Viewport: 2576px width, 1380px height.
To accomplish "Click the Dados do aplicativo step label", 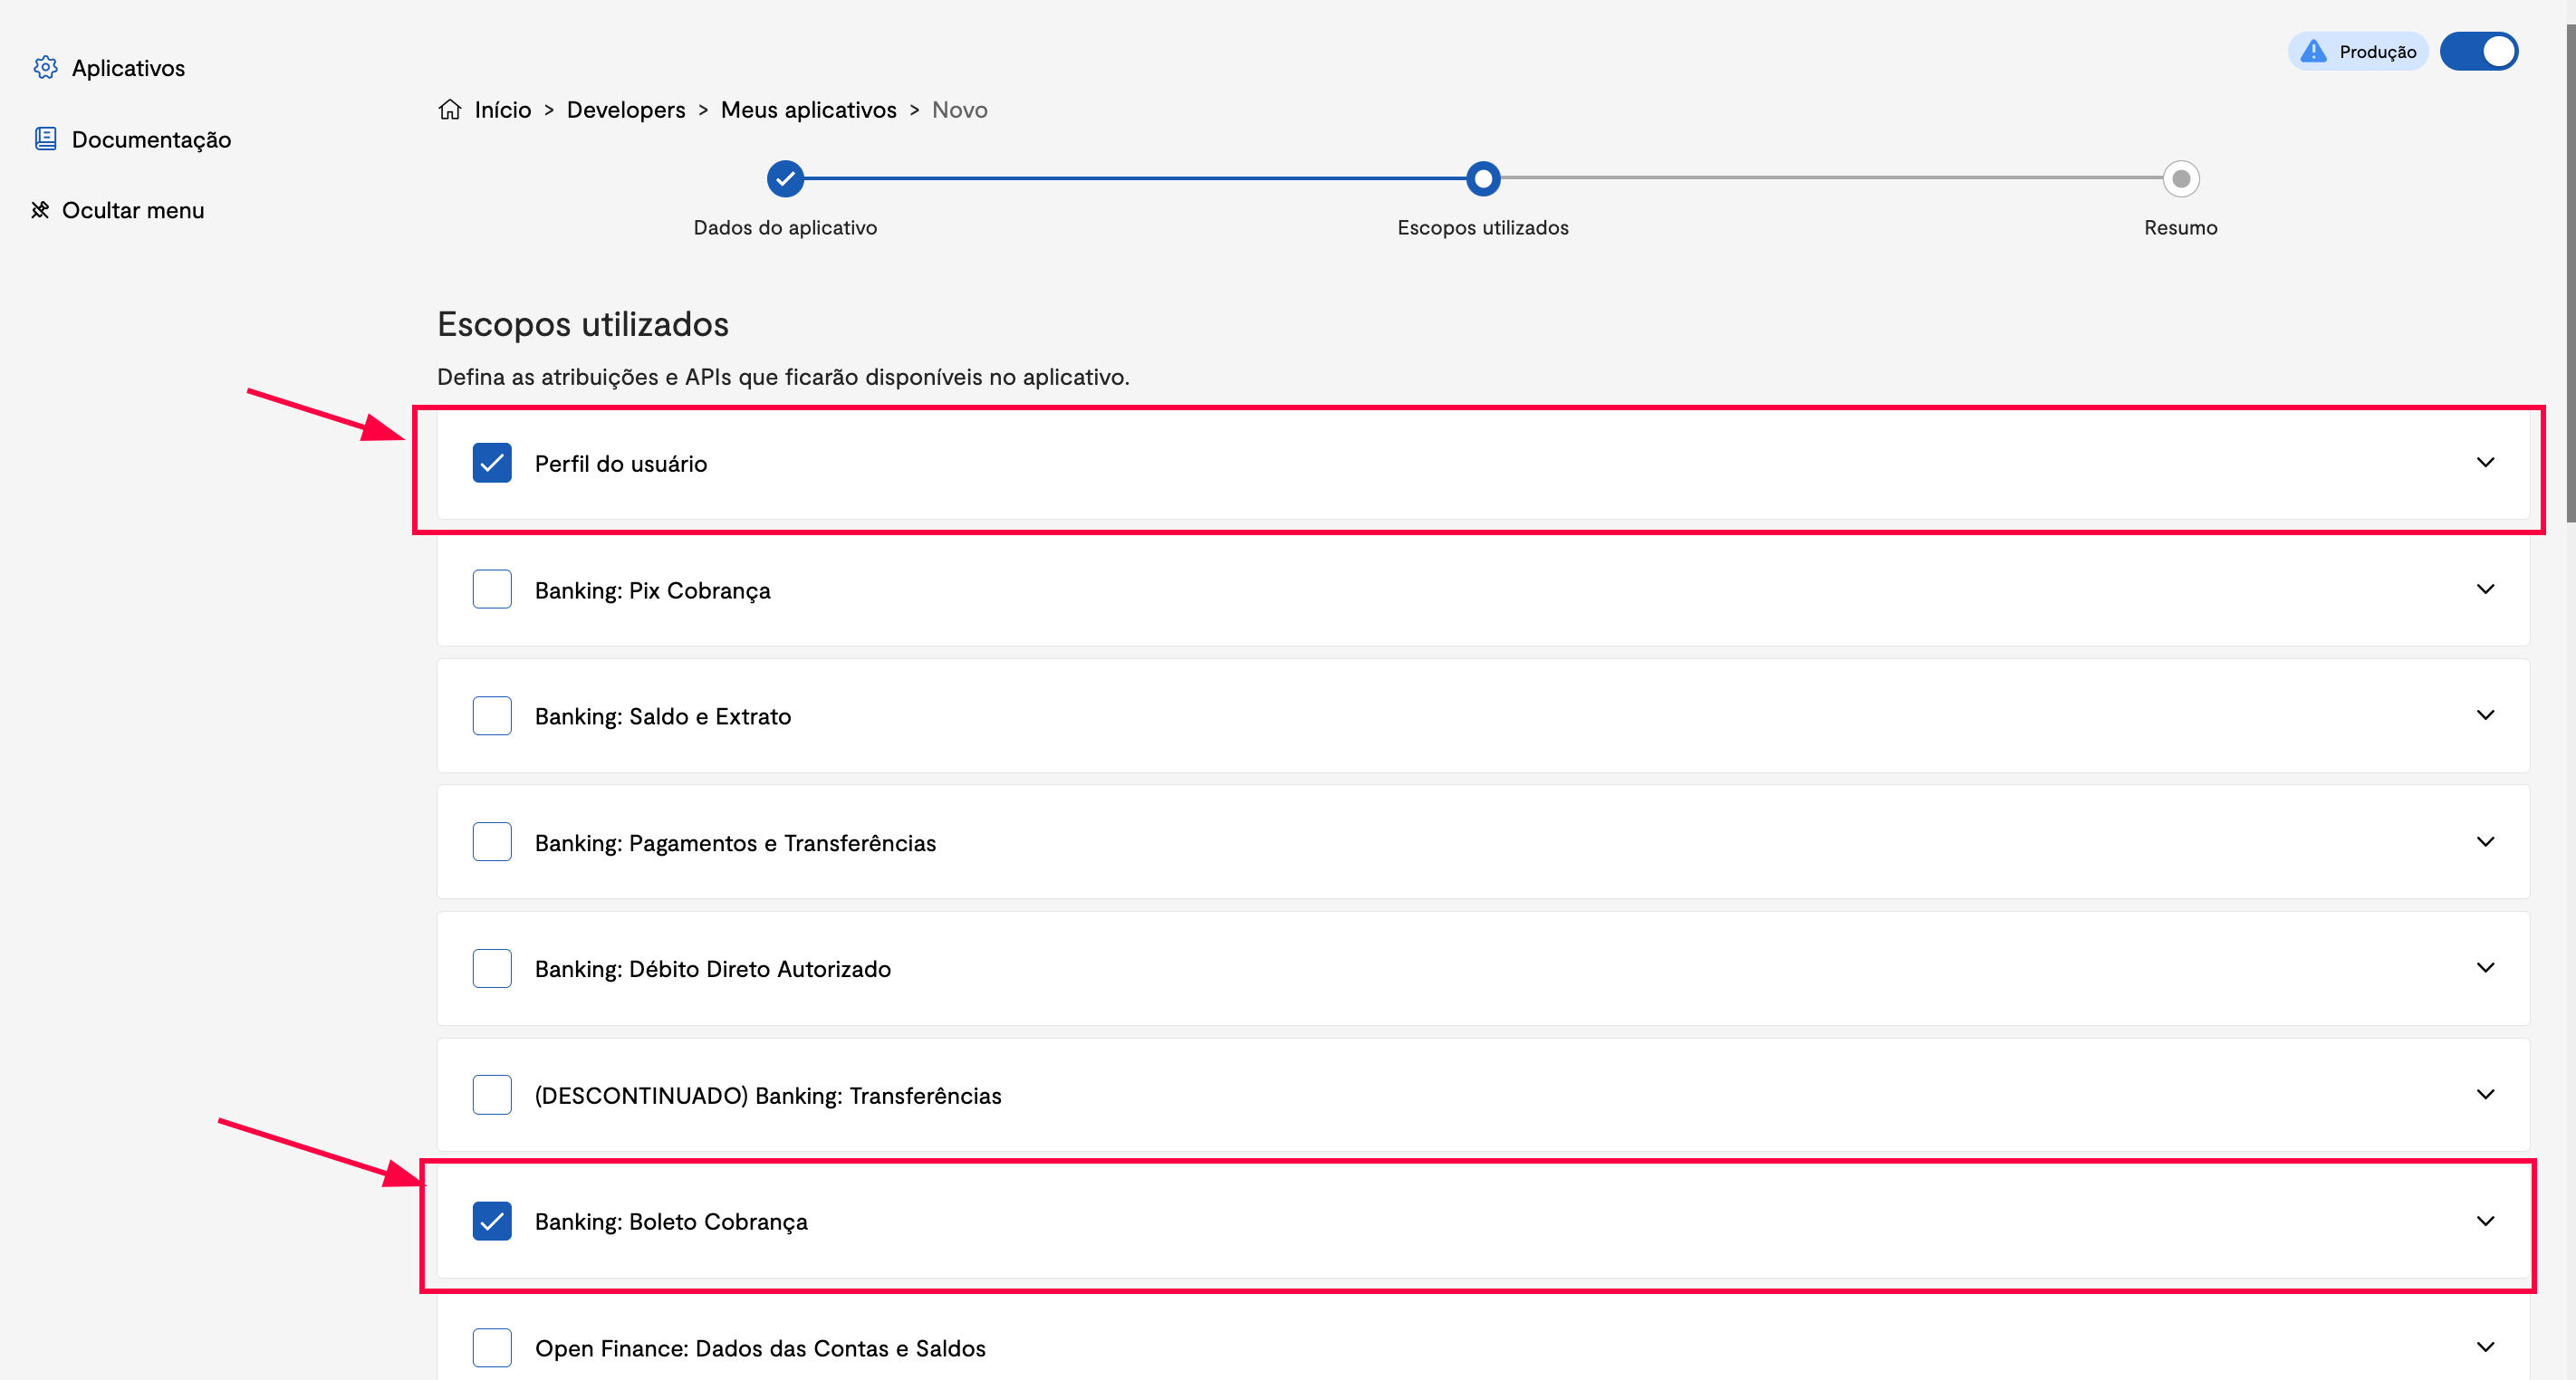I will [x=785, y=228].
